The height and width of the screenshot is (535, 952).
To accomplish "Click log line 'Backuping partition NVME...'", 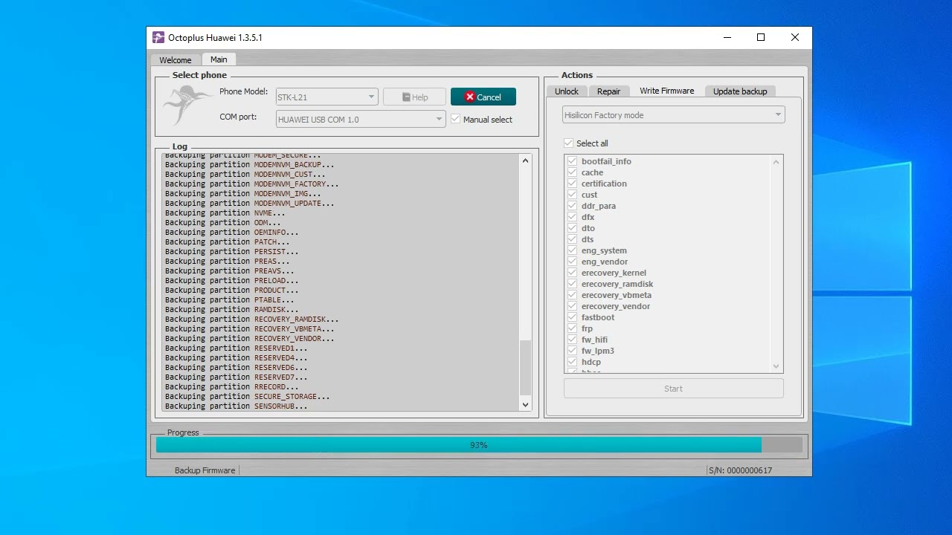I will coord(225,213).
